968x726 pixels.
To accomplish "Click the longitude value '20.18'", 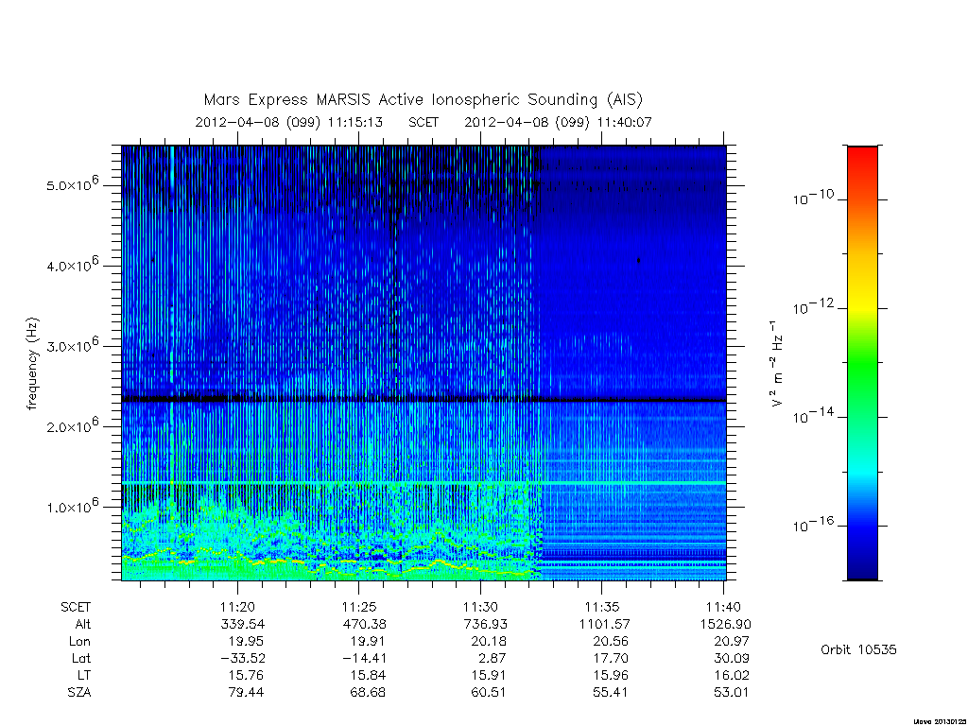I will 489,642.
